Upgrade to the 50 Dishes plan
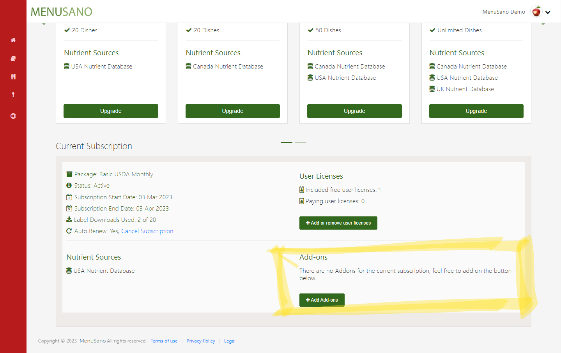Screen dimensions: 561x353 coord(354,111)
